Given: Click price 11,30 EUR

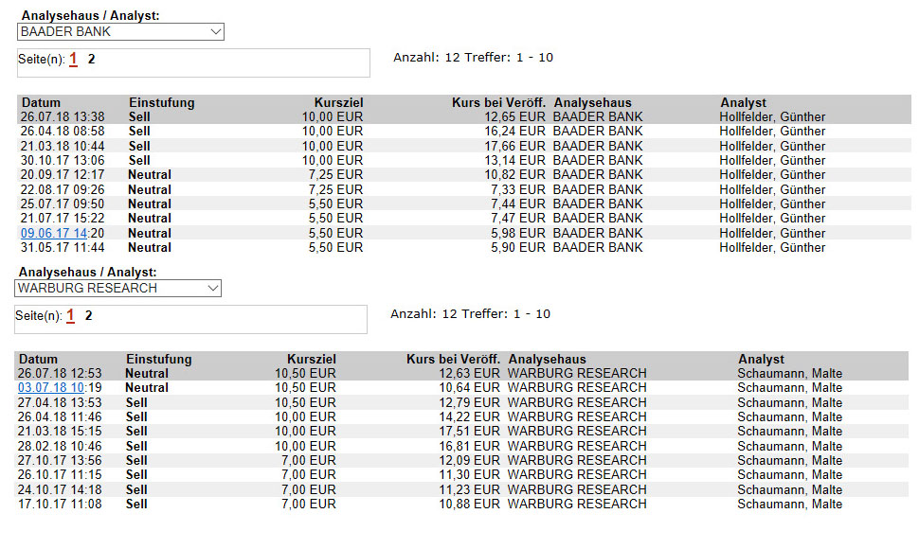Looking at the screenshot, I should click(470, 474).
